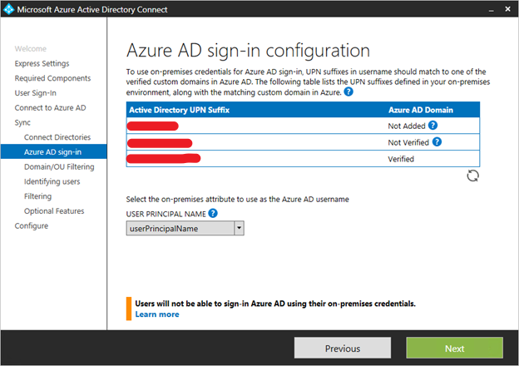The height and width of the screenshot is (366, 519).
Task: Open Optional Features sub-step
Action: point(54,211)
